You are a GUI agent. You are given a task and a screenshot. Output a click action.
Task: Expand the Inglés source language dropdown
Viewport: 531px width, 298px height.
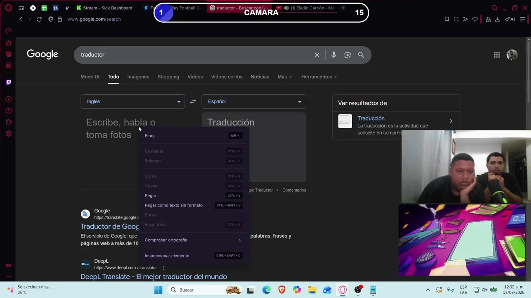[x=133, y=101]
